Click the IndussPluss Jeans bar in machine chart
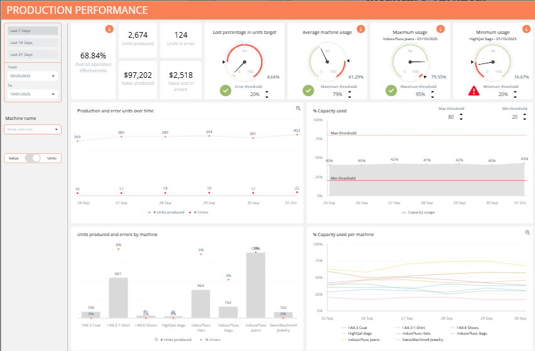 (255, 285)
